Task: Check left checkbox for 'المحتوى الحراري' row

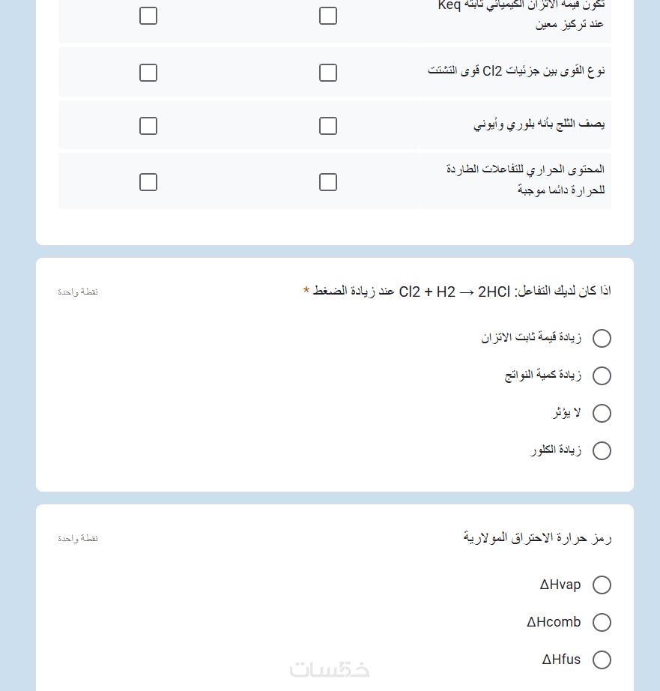Action: pos(148,182)
